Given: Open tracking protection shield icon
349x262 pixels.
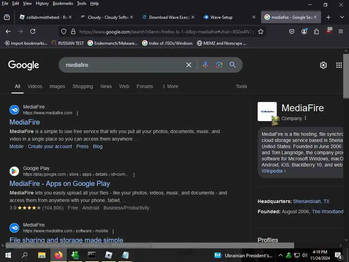Looking at the screenshot, I should point(64,32).
